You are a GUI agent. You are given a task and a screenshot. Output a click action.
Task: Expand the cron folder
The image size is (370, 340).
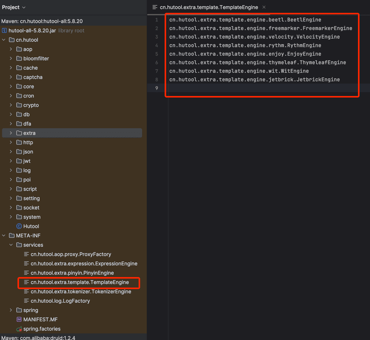pos(11,96)
